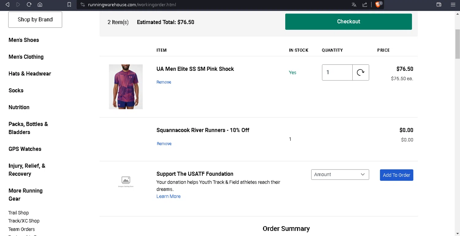Reload the current page
This screenshot has width=460, height=236.
pyautogui.click(x=29, y=5)
